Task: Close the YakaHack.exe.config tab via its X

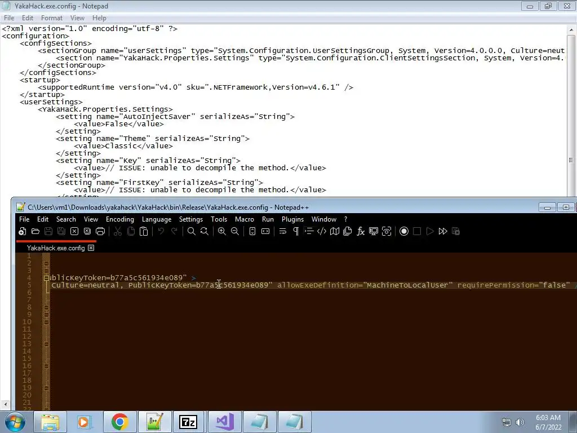Action: [x=91, y=248]
